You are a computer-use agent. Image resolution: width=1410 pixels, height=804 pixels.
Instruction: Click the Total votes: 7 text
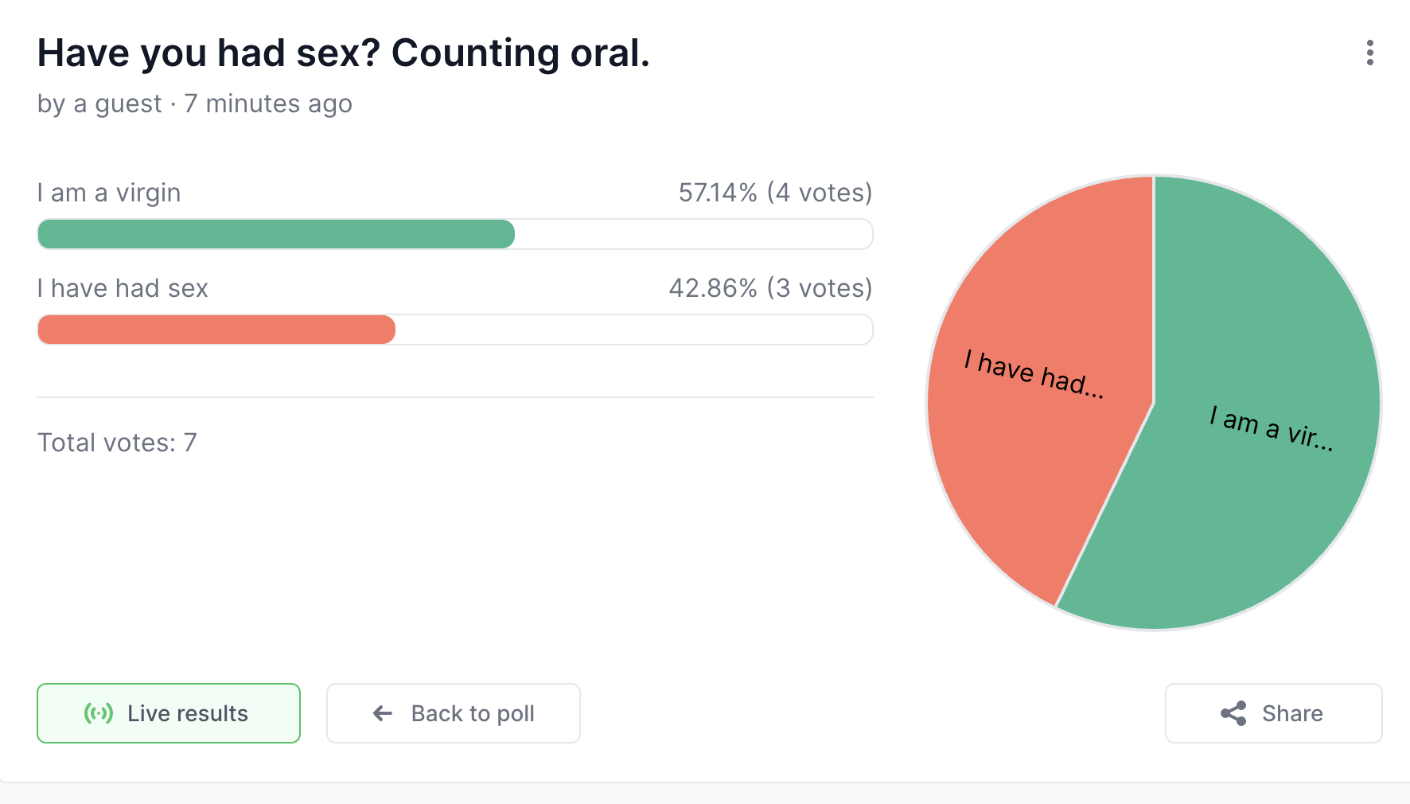point(117,443)
